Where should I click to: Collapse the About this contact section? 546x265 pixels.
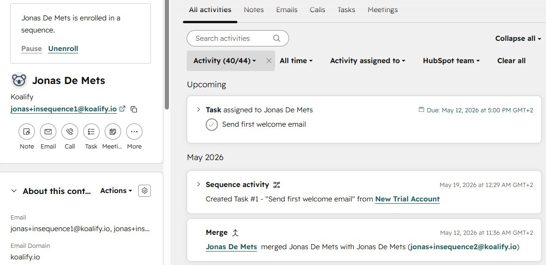(14, 191)
